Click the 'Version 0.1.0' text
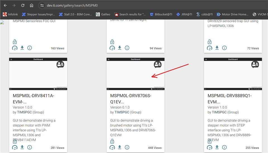268x153 pixels. point(120,107)
